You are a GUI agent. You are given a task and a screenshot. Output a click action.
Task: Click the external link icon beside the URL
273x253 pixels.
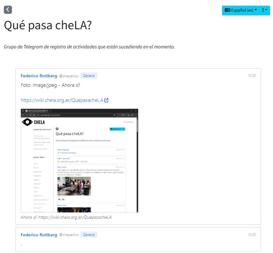click(106, 100)
